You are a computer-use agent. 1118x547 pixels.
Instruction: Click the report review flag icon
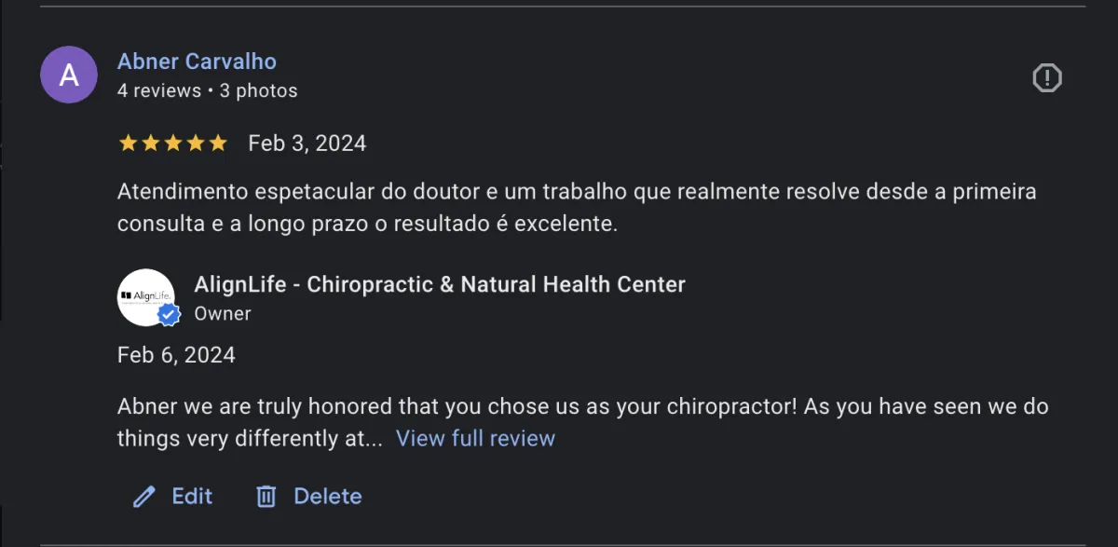click(x=1047, y=77)
